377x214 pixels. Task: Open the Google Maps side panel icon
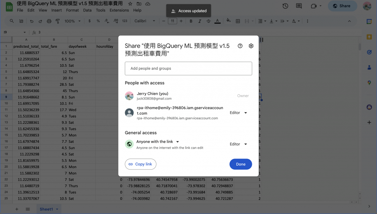click(369, 83)
